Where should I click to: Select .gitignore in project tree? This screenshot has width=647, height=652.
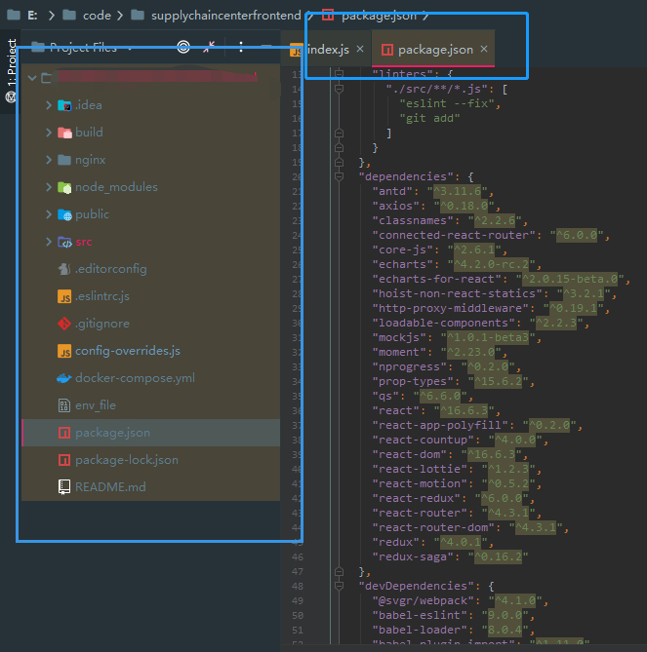pos(102,324)
